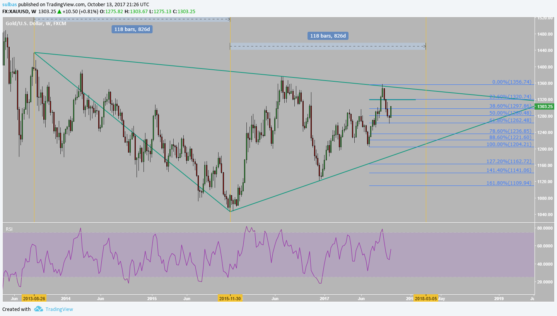Select the right '118 bars, 826d' label

click(x=328, y=36)
